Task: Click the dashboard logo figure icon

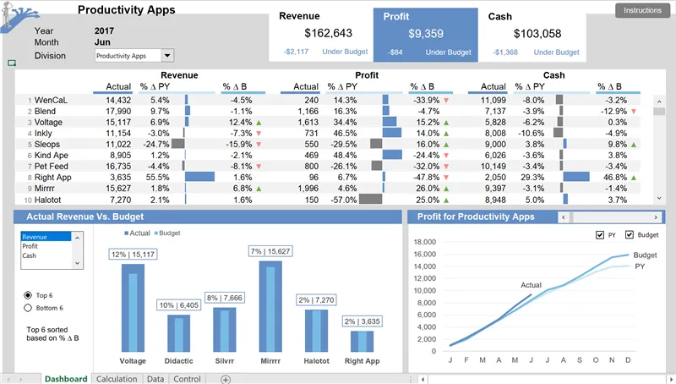Action: click(20, 19)
